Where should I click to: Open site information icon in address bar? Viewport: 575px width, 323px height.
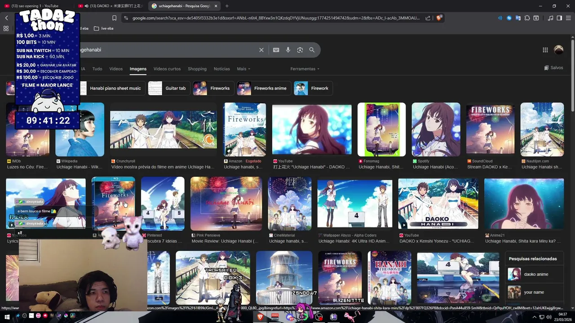[x=126, y=18]
